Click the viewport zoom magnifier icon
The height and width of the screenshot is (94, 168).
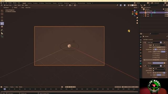(x=137, y=18)
